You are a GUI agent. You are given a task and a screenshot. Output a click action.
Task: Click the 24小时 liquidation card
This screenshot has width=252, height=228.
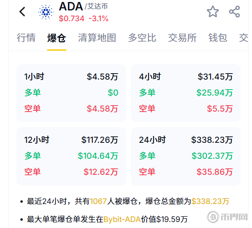pos(186,156)
